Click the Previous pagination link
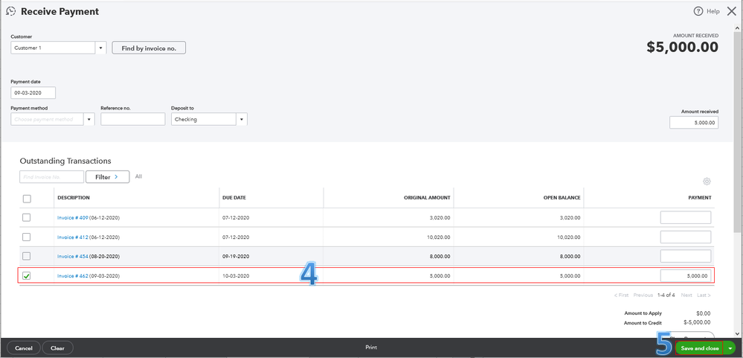 (643, 295)
